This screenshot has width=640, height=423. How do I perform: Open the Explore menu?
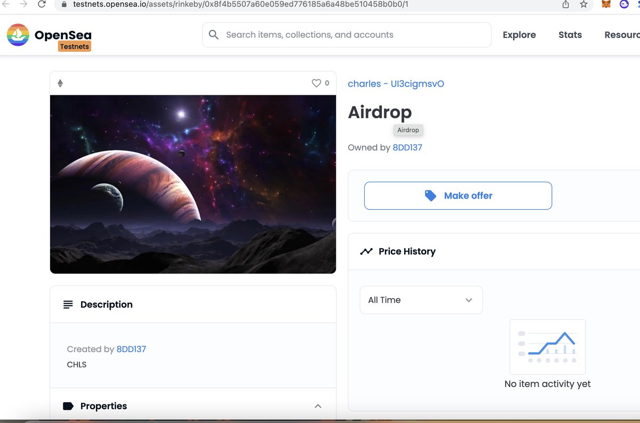coord(519,35)
